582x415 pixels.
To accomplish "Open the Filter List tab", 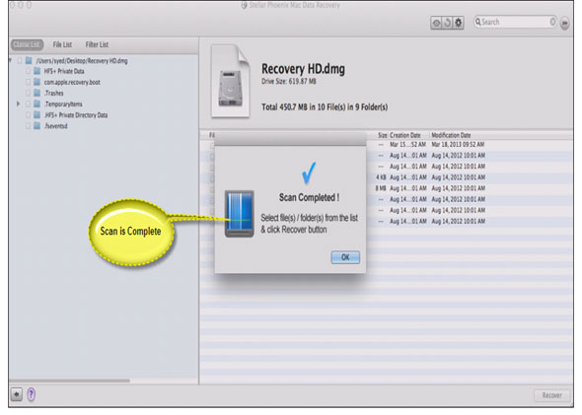I will click(x=97, y=44).
